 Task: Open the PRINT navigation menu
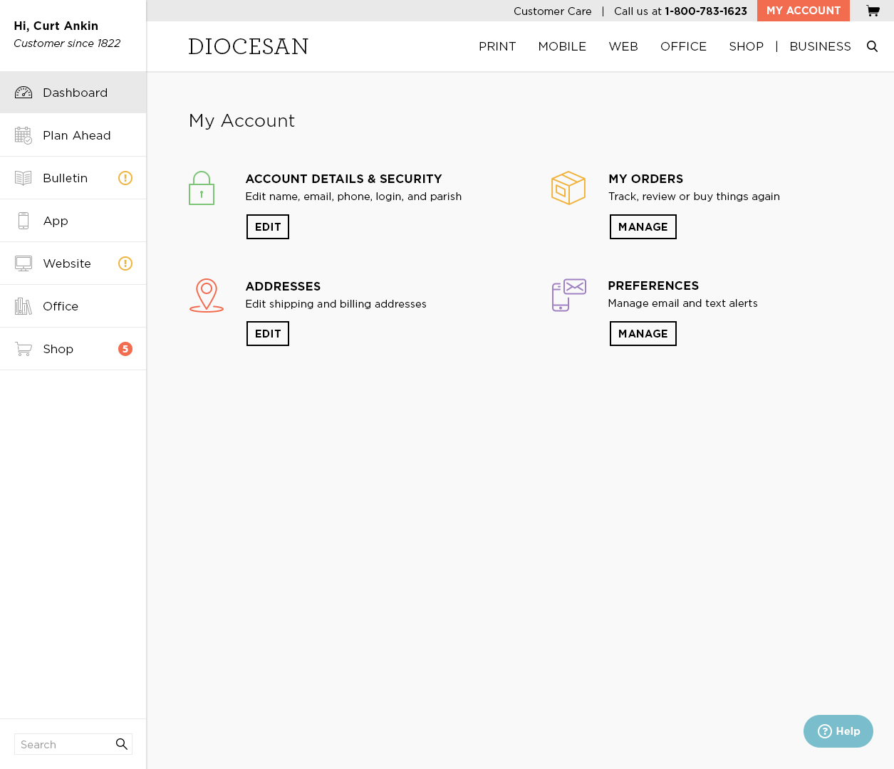[x=497, y=46]
